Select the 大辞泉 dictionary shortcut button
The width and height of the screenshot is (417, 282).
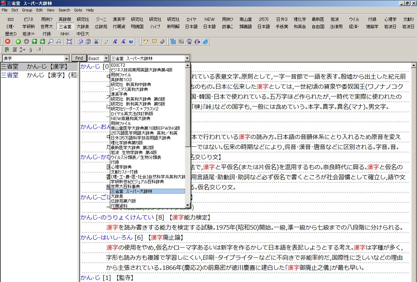tap(83, 26)
